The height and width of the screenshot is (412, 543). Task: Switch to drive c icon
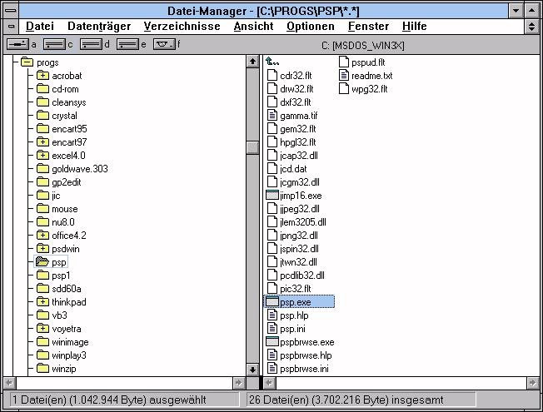[x=54, y=44]
